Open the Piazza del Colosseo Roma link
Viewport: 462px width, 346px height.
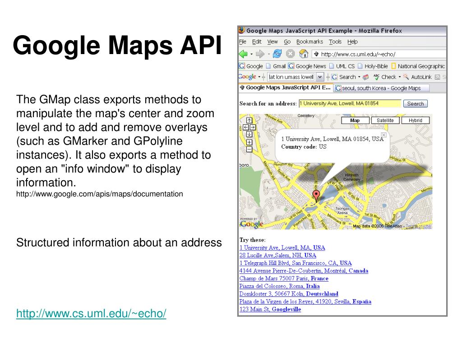(x=279, y=286)
